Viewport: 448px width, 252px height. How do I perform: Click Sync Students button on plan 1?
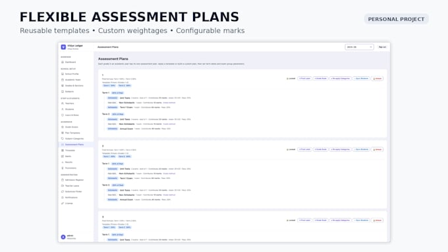362,78
